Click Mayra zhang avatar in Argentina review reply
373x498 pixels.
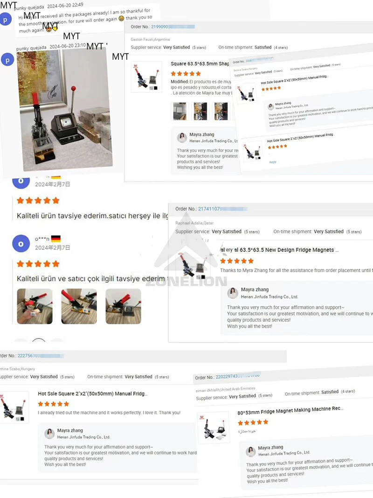(x=182, y=138)
